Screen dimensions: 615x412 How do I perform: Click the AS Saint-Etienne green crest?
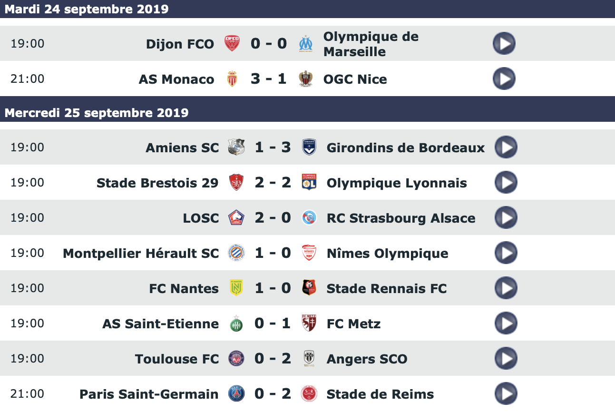[x=236, y=324]
